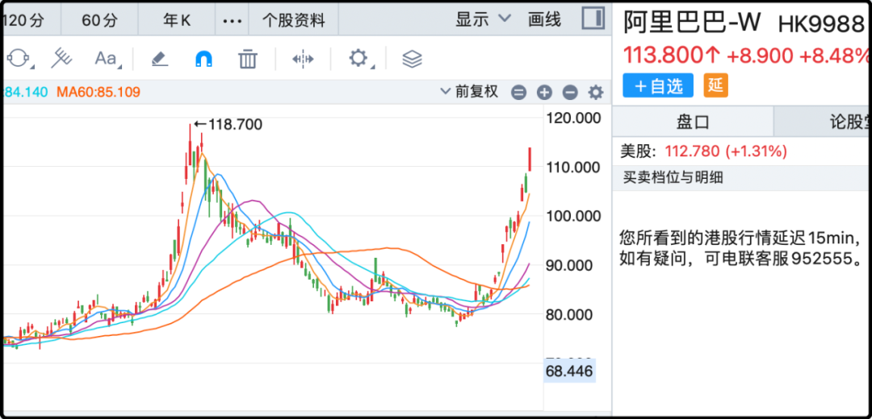This screenshot has width=872, height=419.
Task: Select the pitchfork line drawing tool
Action: click(62, 59)
